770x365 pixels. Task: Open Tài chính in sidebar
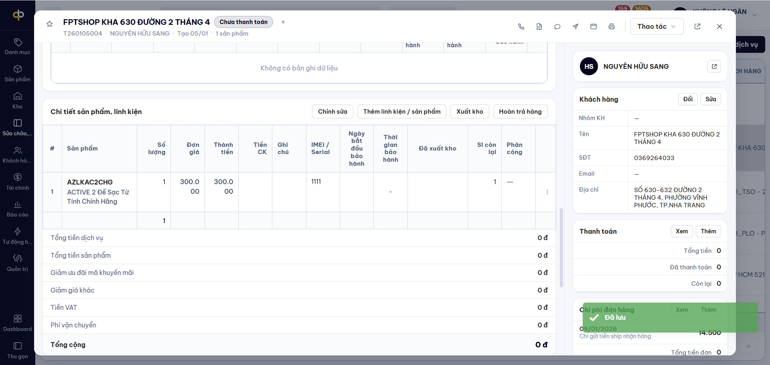(x=18, y=182)
